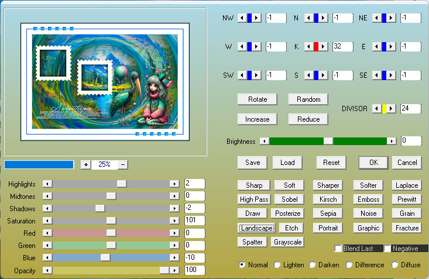Toggle the Negative checkbox

click(387, 249)
